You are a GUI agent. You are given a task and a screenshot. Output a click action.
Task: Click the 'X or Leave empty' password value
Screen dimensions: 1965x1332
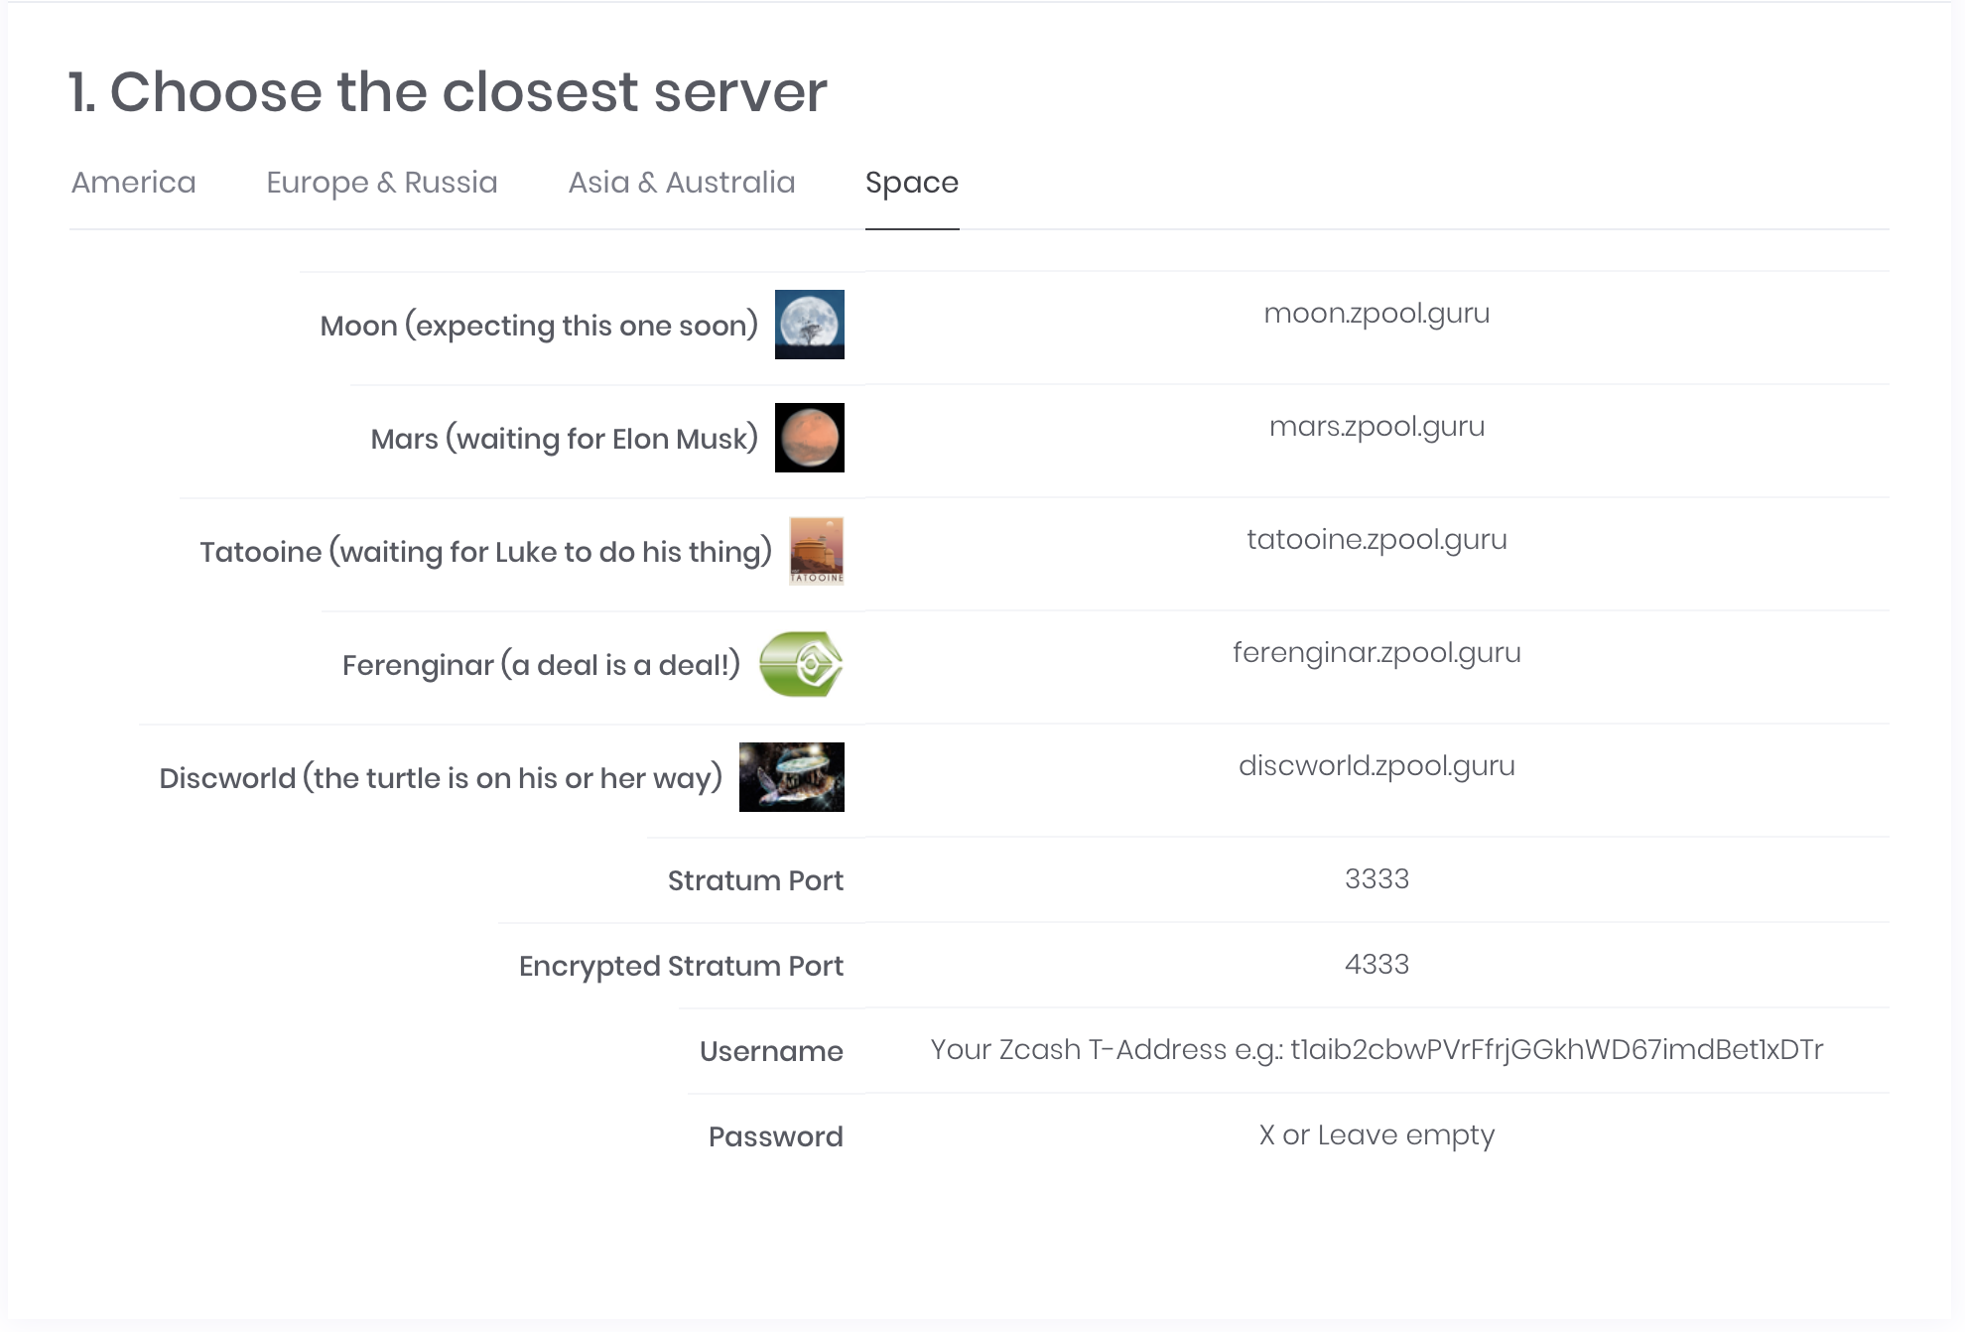coord(1375,1135)
